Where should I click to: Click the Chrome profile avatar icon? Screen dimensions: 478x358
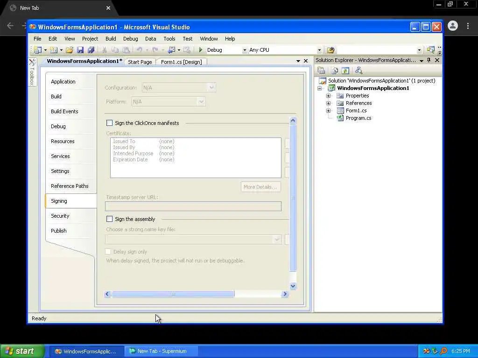[453, 26]
